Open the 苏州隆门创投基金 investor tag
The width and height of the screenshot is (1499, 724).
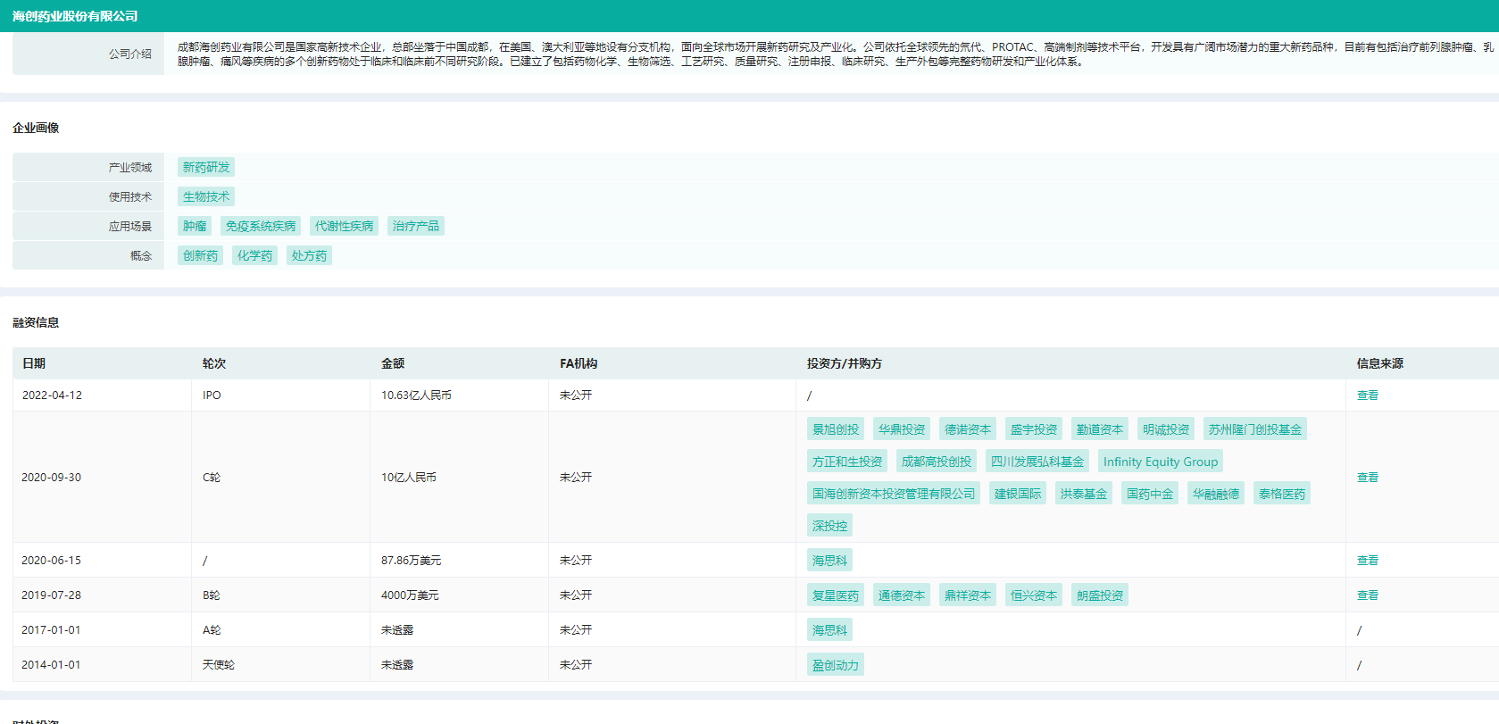click(x=1254, y=429)
